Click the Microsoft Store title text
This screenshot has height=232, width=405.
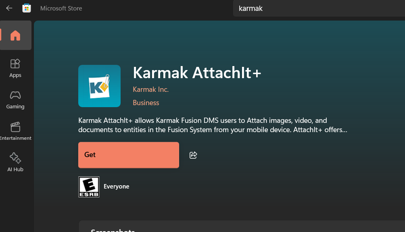61,8
